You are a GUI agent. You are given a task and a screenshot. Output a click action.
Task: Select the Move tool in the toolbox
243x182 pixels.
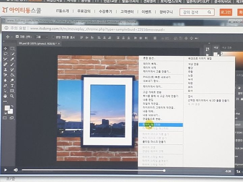(5, 49)
